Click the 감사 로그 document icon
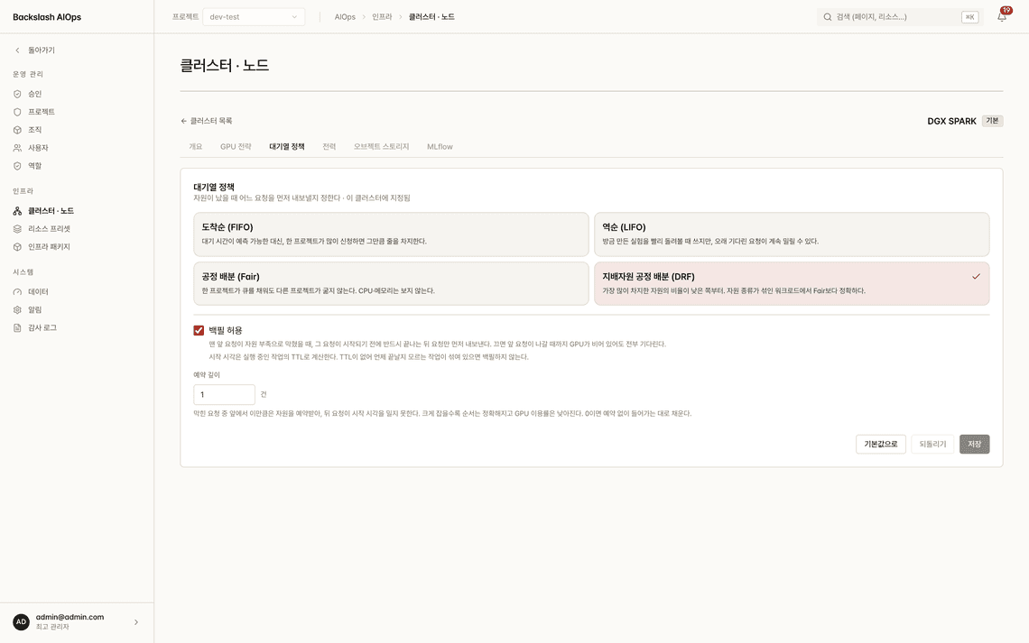Viewport: 1029px width, 643px height. pyautogui.click(x=17, y=327)
